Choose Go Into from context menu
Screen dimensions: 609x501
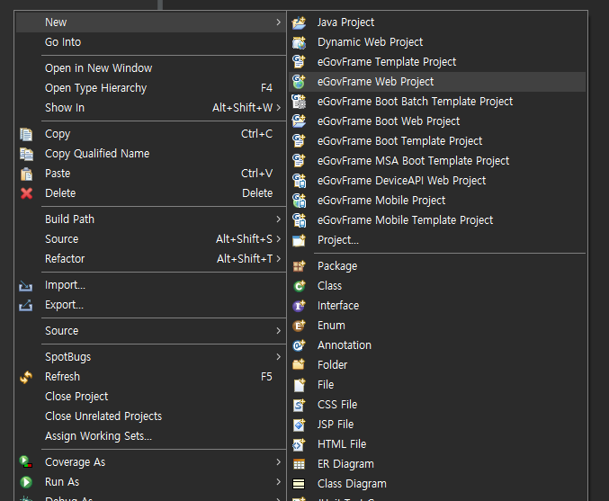[x=63, y=42]
